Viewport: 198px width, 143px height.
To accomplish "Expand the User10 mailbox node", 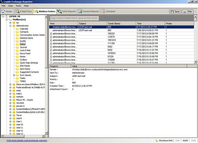I will [x=10, y=125].
